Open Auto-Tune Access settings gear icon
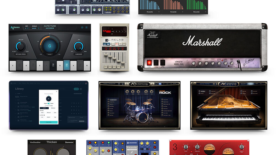The width and height of the screenshot is (276, 155). (82, 28)
